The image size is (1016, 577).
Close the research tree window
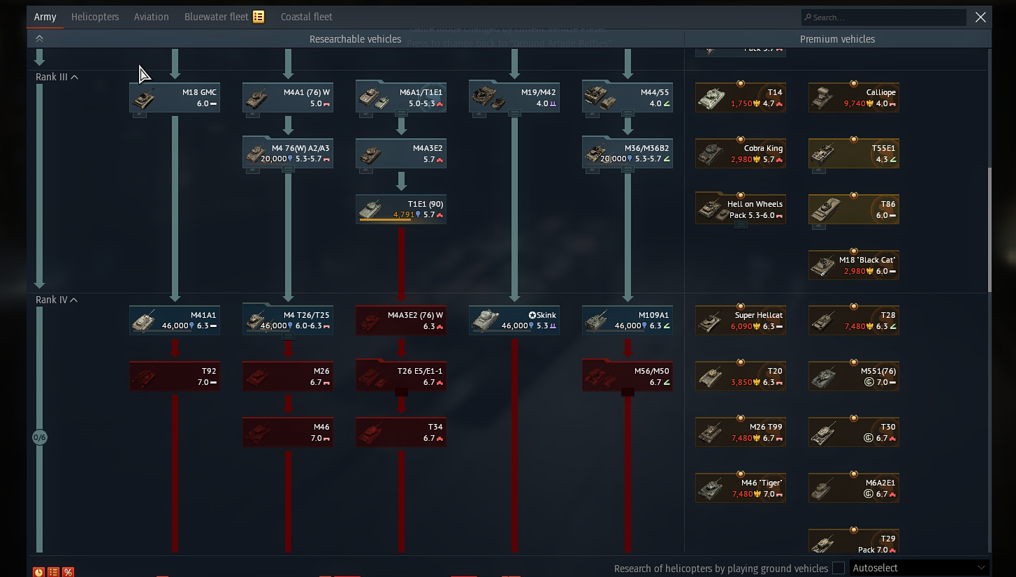click(x=980, y=17)
